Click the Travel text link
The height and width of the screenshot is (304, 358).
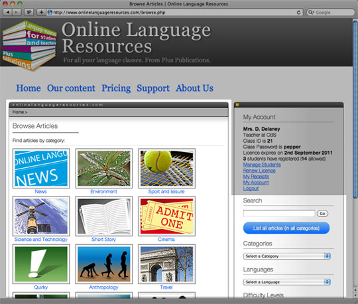(166, 287)
